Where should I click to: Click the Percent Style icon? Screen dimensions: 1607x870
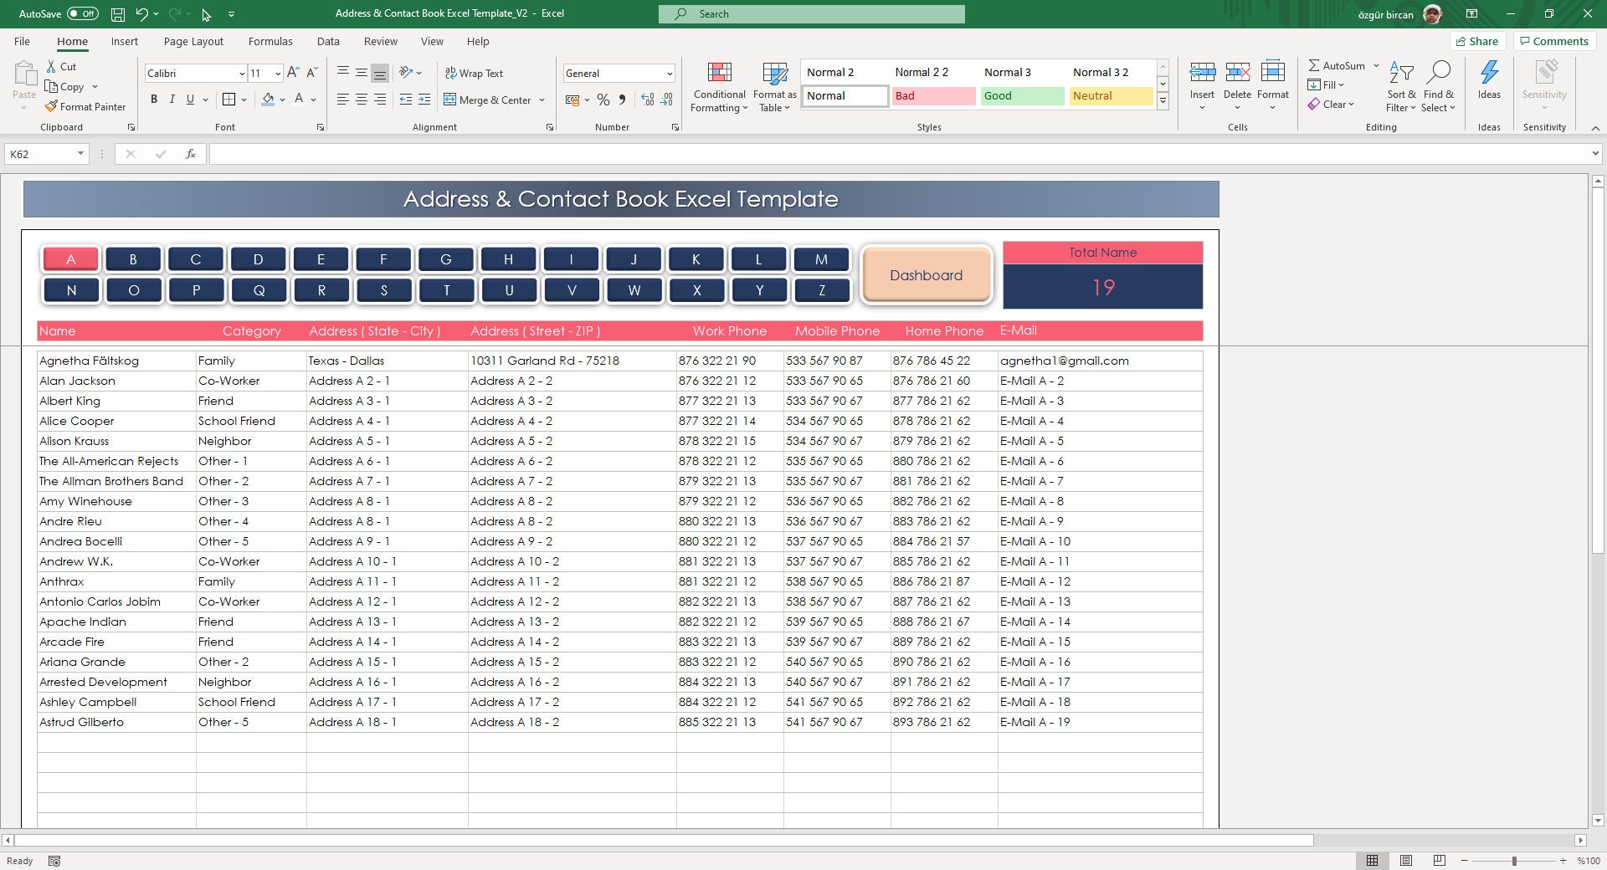click(x=603, y=100)
